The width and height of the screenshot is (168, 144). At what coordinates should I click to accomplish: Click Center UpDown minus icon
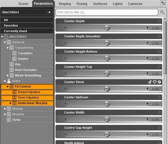click(66, 104)
